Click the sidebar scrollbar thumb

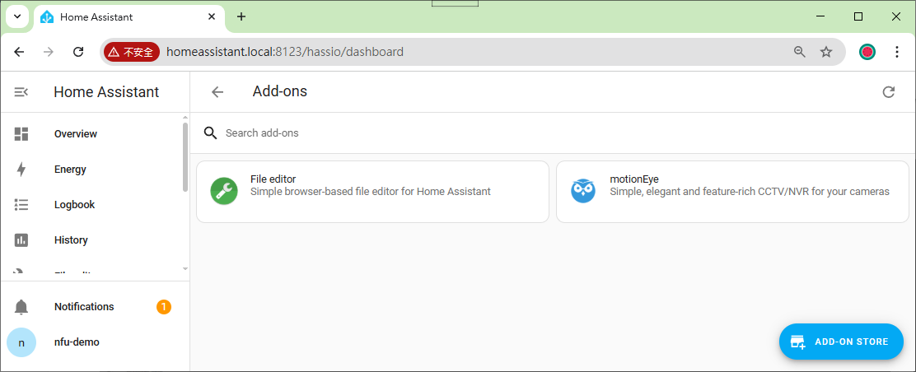point(185,156)
